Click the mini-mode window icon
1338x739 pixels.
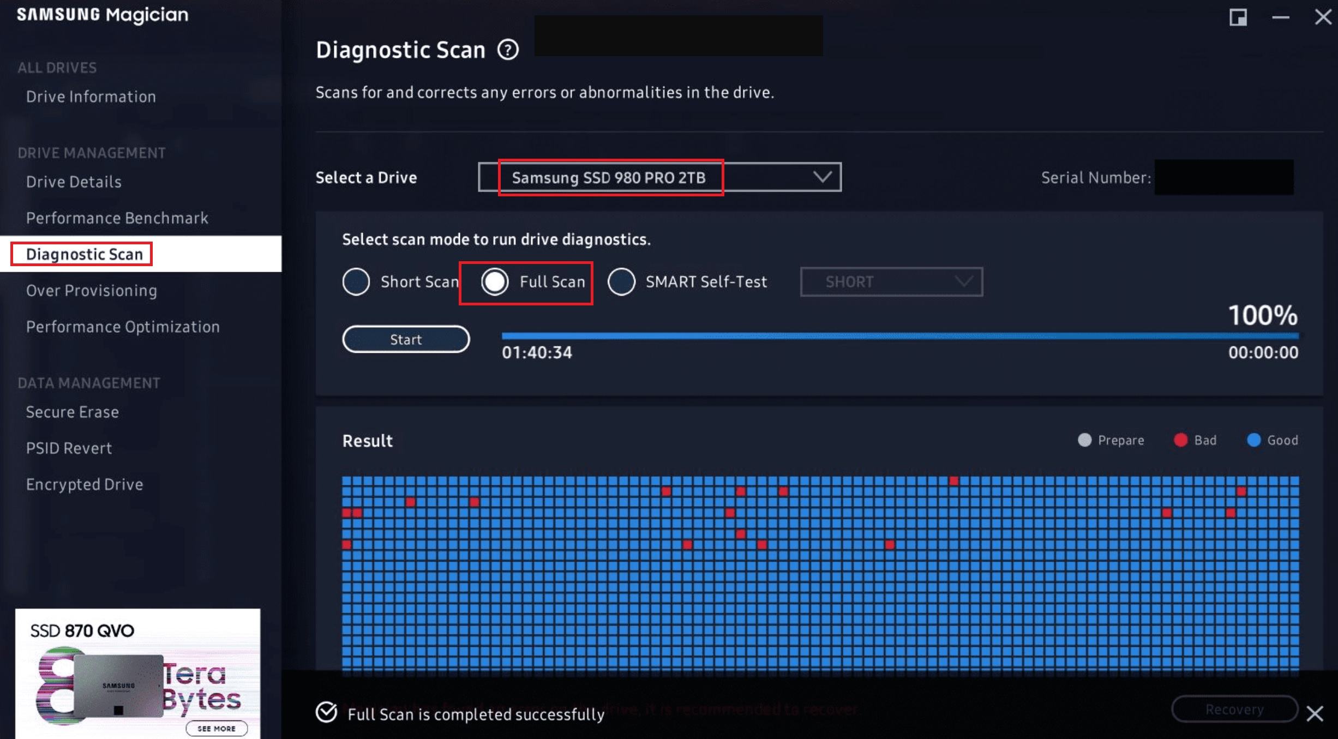click(1238, 17)
